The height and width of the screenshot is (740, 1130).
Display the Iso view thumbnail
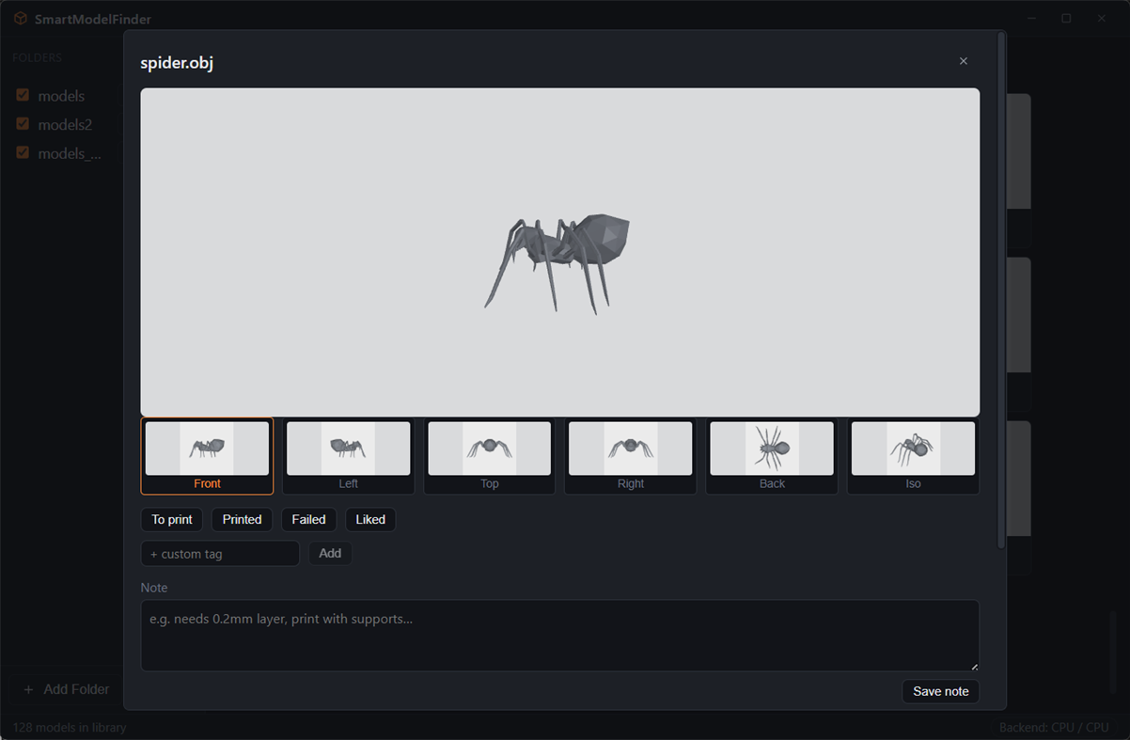coord(913,456)
